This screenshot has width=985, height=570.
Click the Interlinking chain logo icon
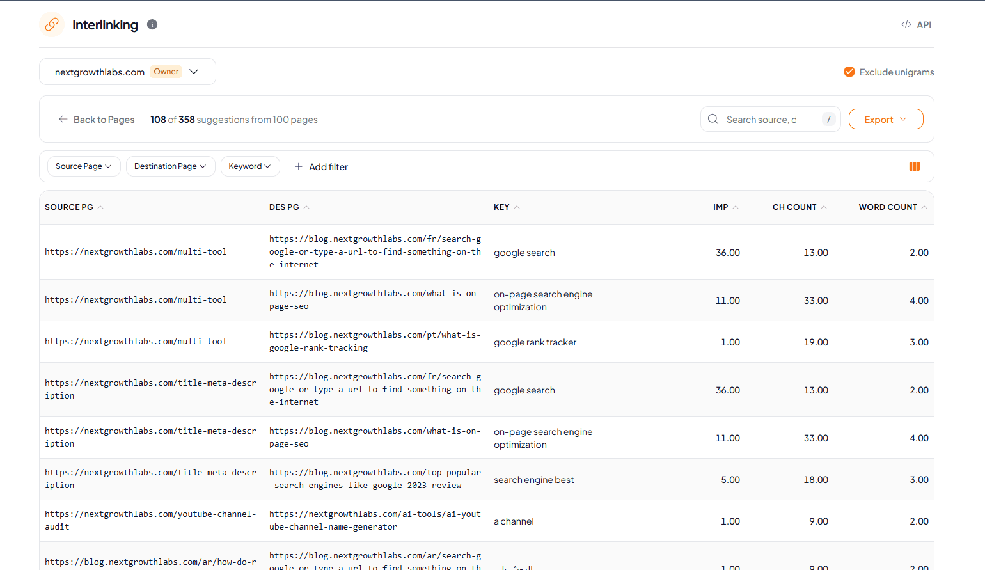tap(52, 24)
